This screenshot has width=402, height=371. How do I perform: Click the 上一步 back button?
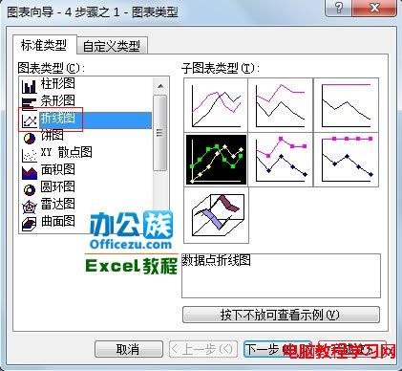tap(202, 349)
